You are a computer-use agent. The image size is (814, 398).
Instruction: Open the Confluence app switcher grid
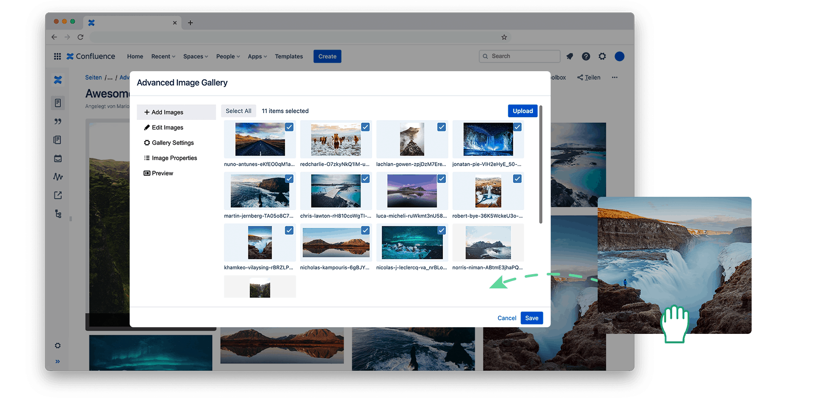pos(58,56)
